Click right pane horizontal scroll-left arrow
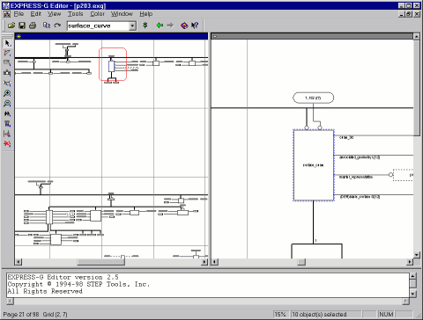Image resolution: width=423 pixels, height=320 pixels. (x=215, y=262)
